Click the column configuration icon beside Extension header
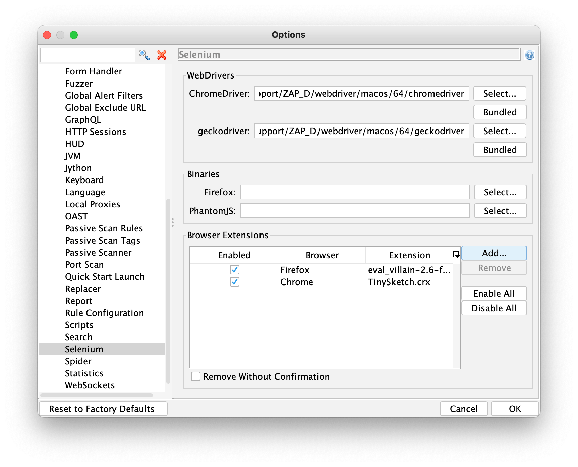The height and width of the screenshot is (467, 578). click(456, 254)
